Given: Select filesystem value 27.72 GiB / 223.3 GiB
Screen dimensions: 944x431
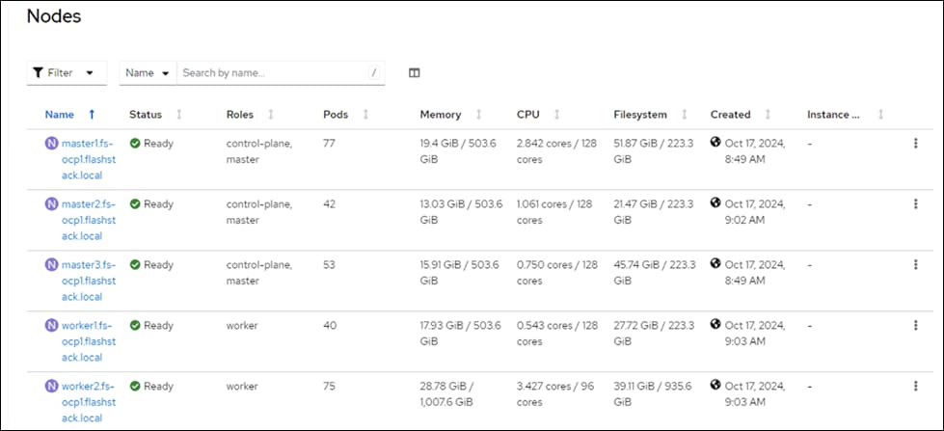Looking at the screenshot, I should (654, 334).
